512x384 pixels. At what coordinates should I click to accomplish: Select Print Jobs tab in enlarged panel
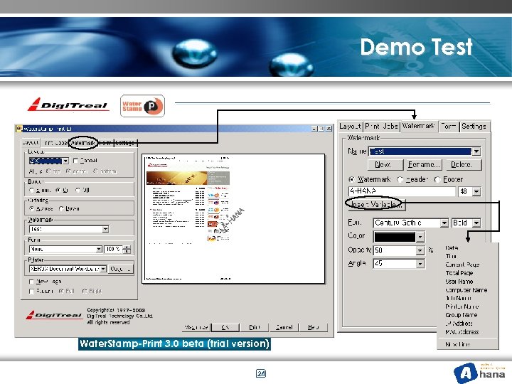[x=381, y=126]
